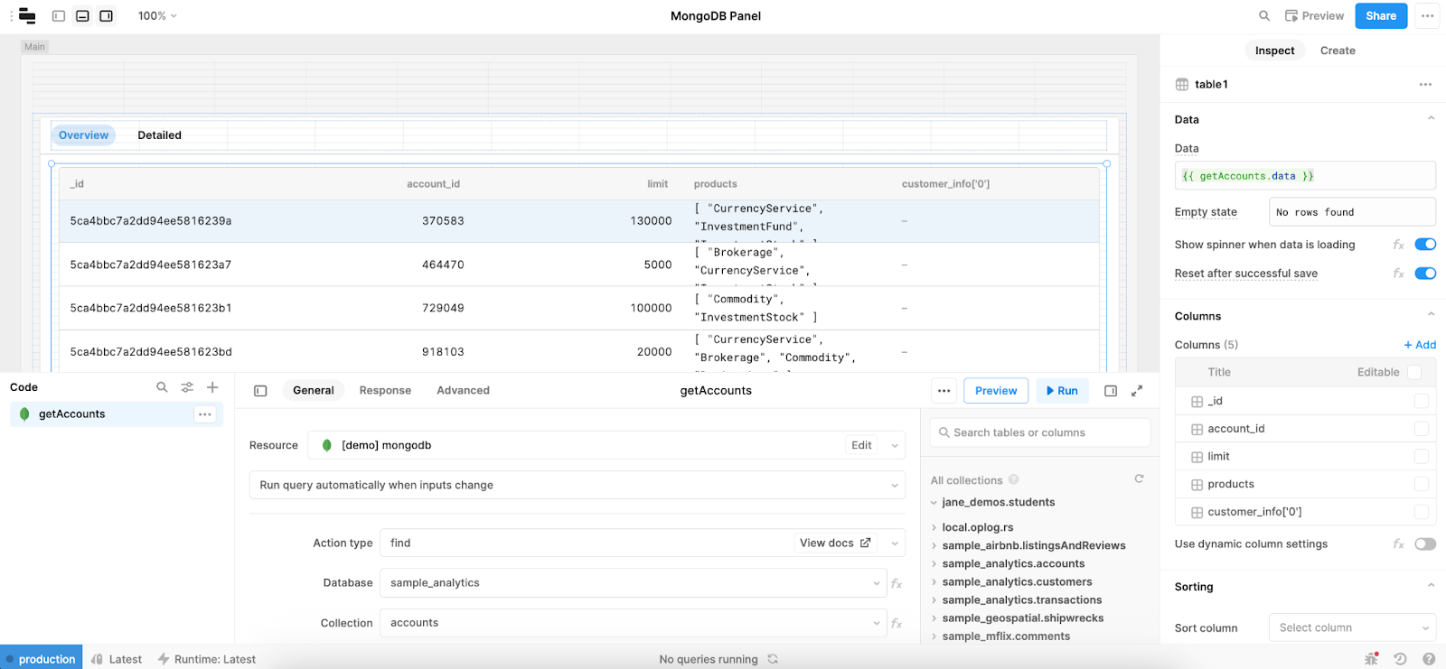Click the search icon in top bar
The height and width of the screenshot is (669, 1446).
[1264, 15]
